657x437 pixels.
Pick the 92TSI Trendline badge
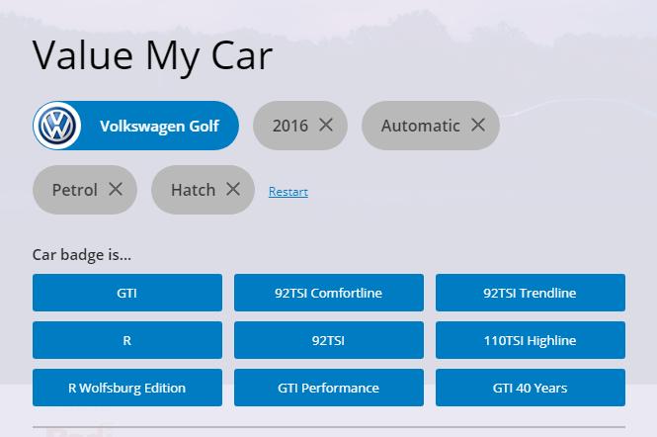coord(530,293)
